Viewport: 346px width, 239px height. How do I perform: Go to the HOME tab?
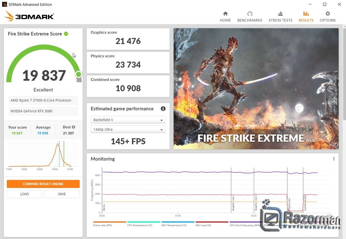pyautogui.click(x=225, y=17)
